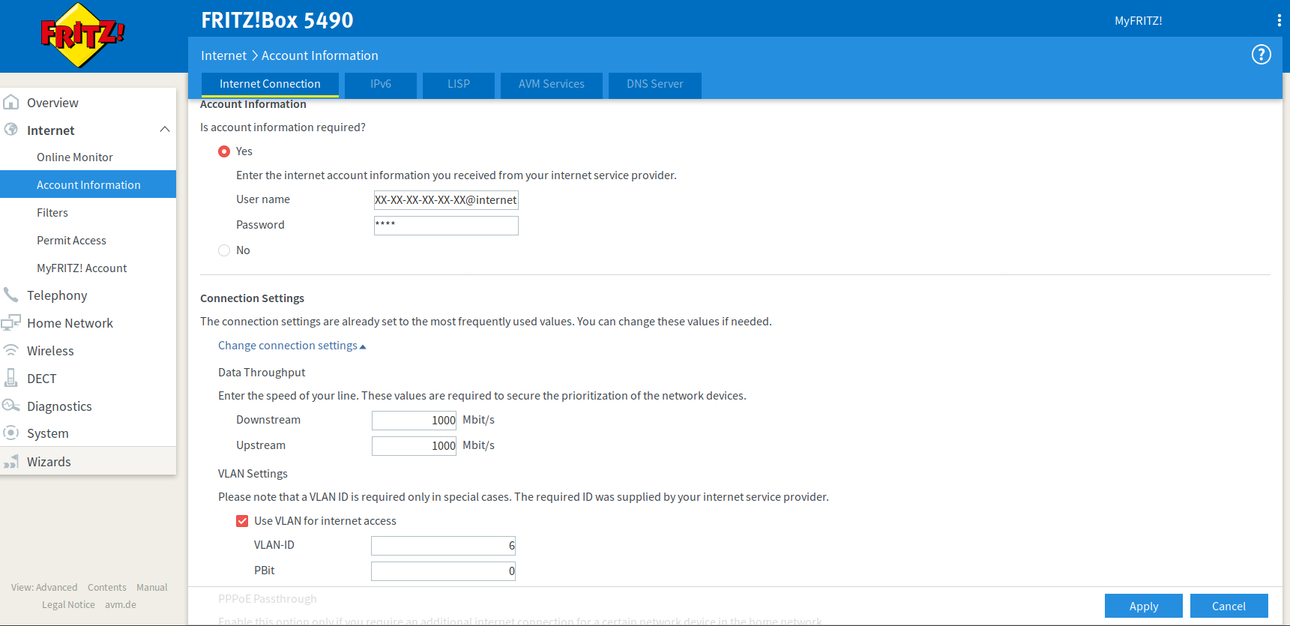The image size is (1290, 626).
Task: Click the FRITZ!Box 5490 title
Action: 277,20
